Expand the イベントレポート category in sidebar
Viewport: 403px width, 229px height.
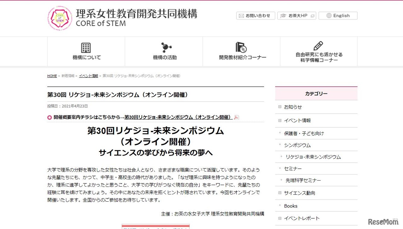(301, 218)
